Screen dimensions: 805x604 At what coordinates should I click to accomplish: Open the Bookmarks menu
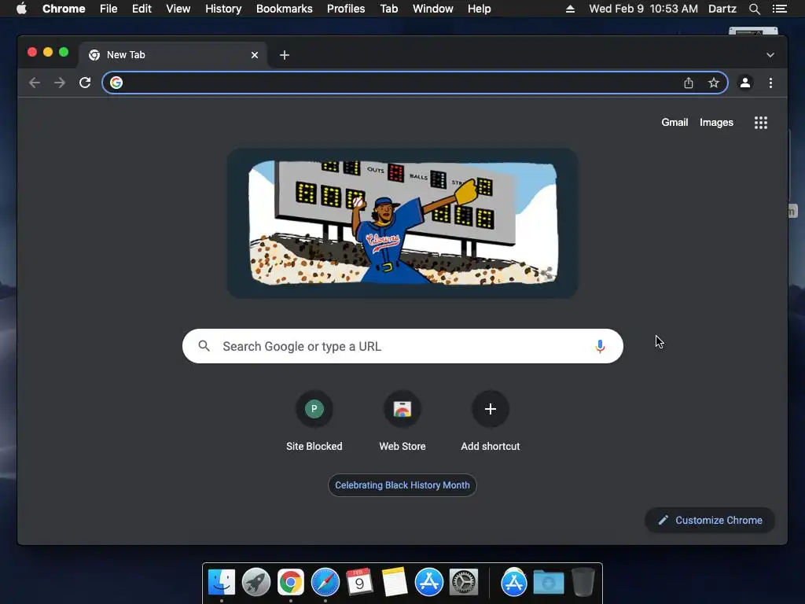coord(285,9)
